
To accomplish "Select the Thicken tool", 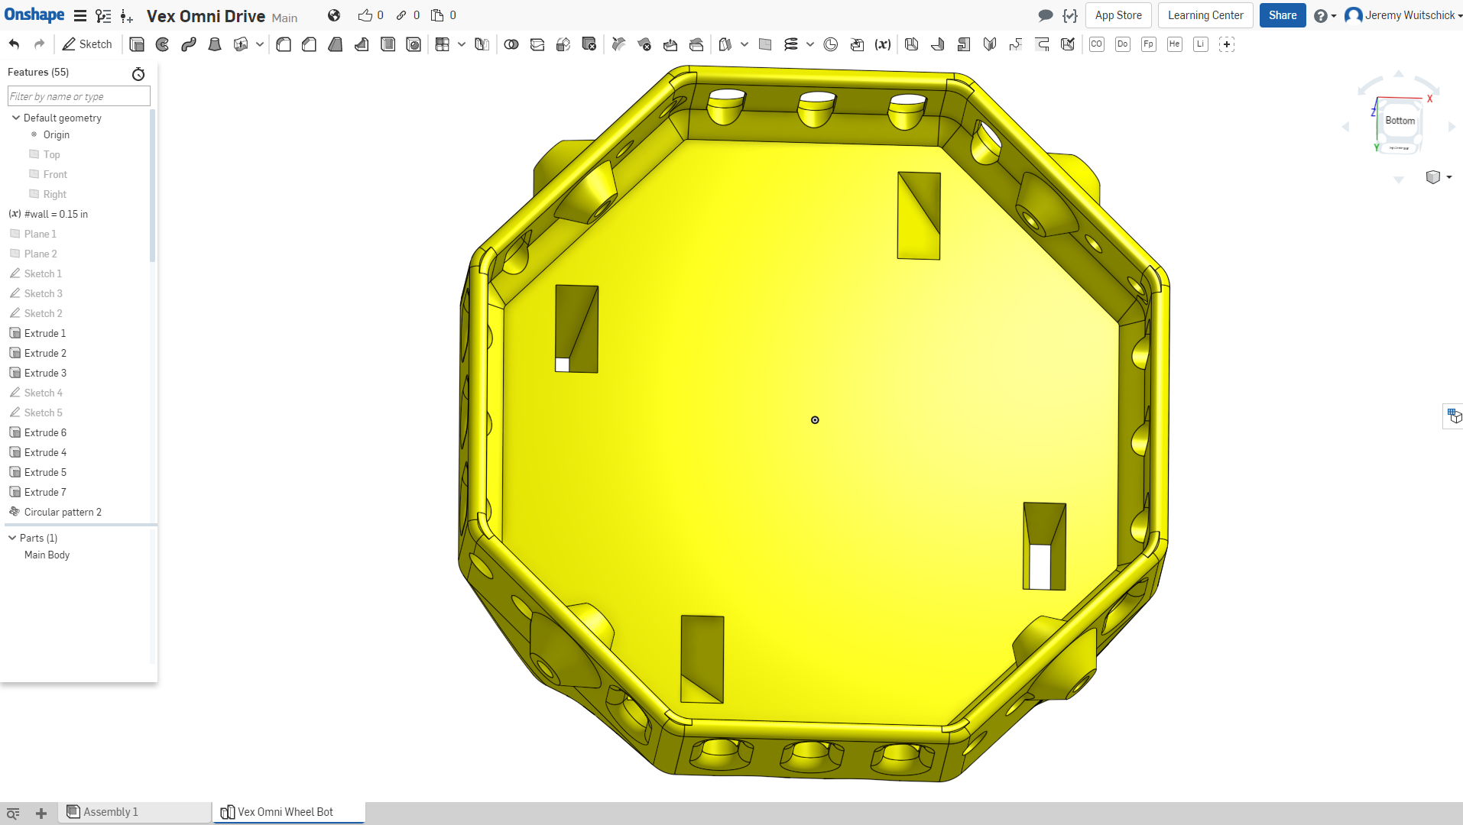I will point(241,44).
